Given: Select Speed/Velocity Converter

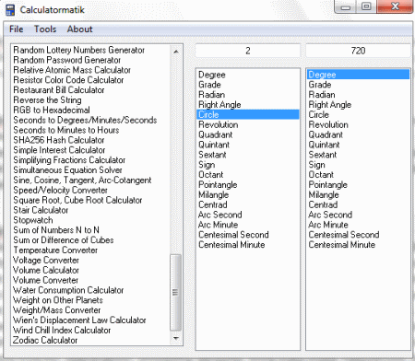Looking at the screenshot, I should pyautogui.click(x=61, y=190).
